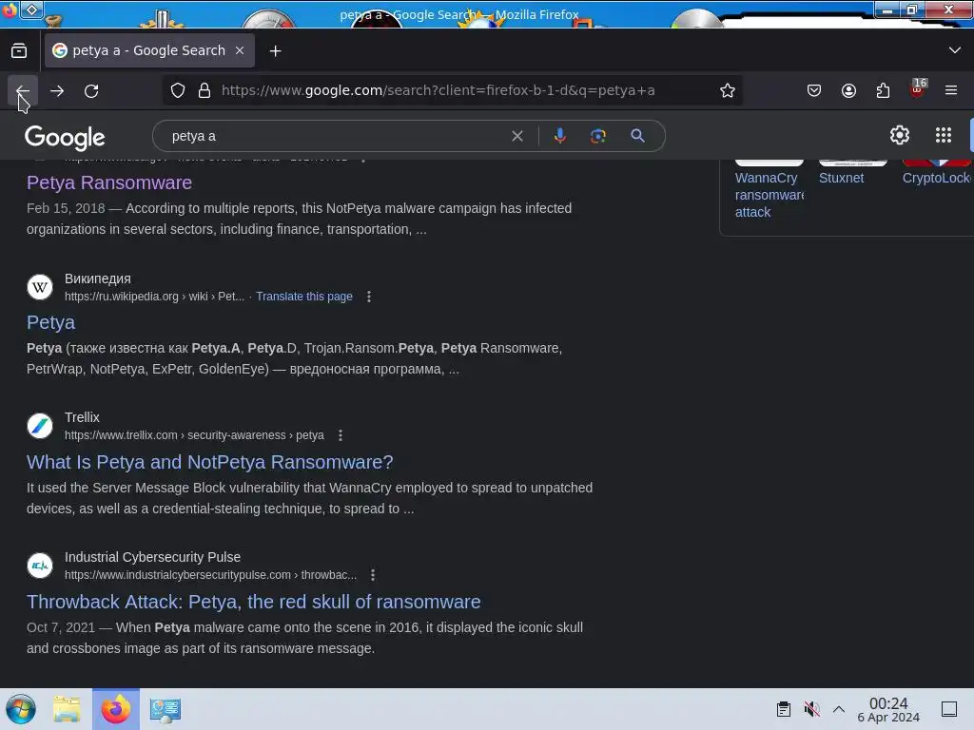Click the Google logo
The width and height of the screenshot is (974, 730).
click(x=65, y=138)
